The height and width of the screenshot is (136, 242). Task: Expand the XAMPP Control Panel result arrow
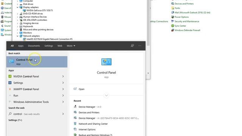click(x=63, y=89)
